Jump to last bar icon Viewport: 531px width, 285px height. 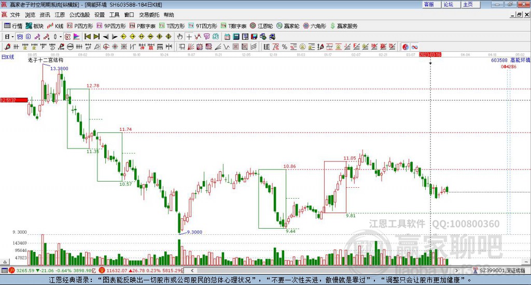[x=96, y=37]
